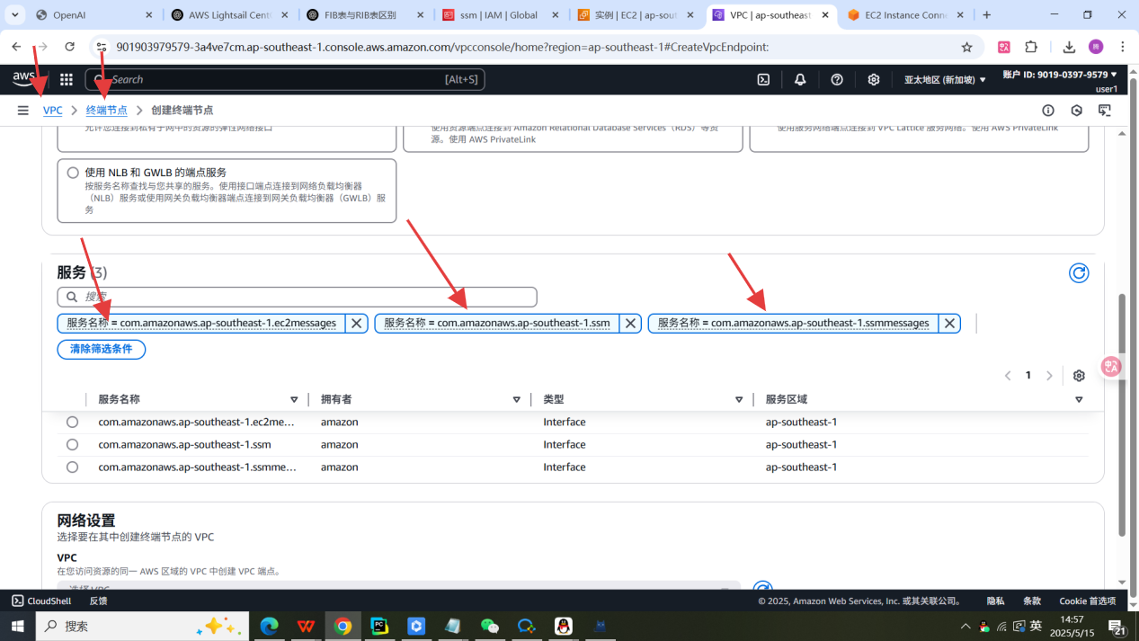Click the AWS top Search box
Viewport: 1139px width, 641px height.
(285, 79)
